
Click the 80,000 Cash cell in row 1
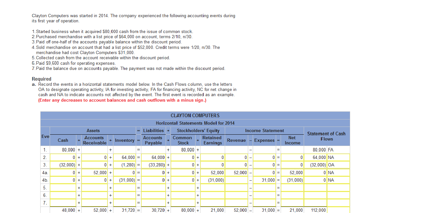pyautogui.click(x=63, y=150)
